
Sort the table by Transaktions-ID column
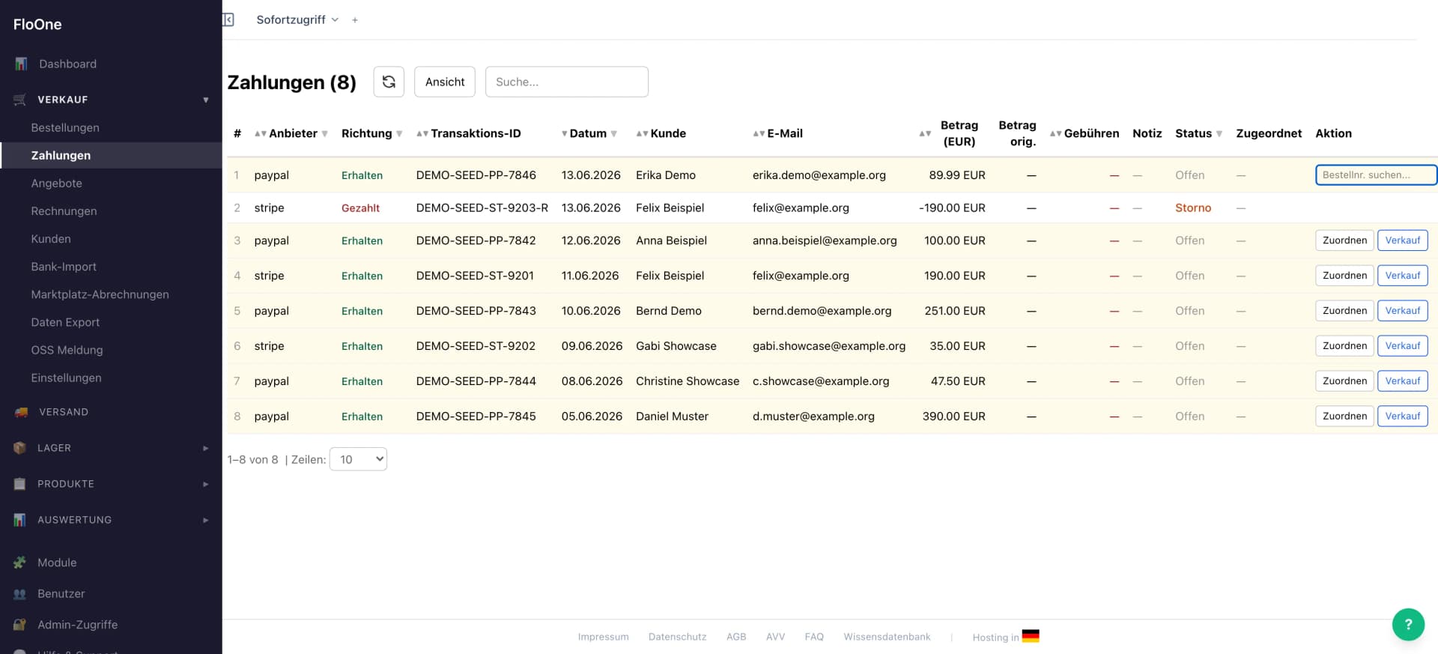[x=422, y=134]
